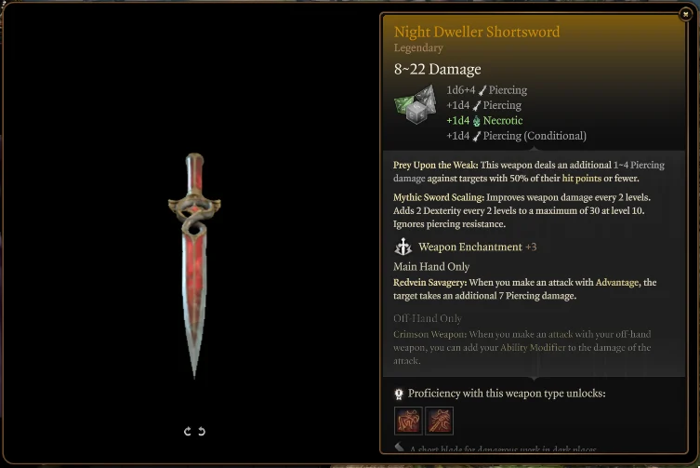Click the proficiency ribbon badge icon
The width and height of the screenshot is (700, 468).
tap(399, 394)
